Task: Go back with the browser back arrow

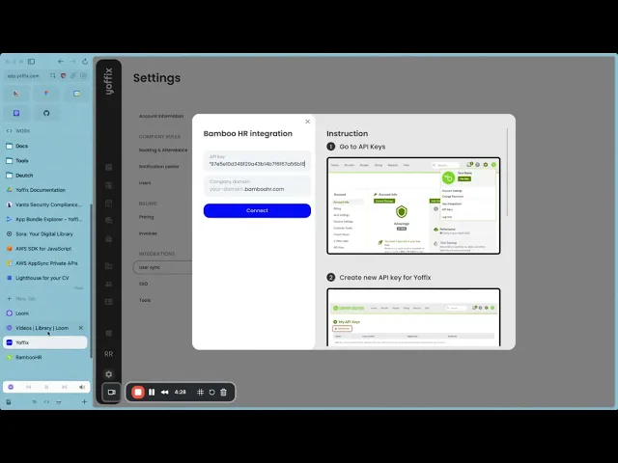Action: 60,62
